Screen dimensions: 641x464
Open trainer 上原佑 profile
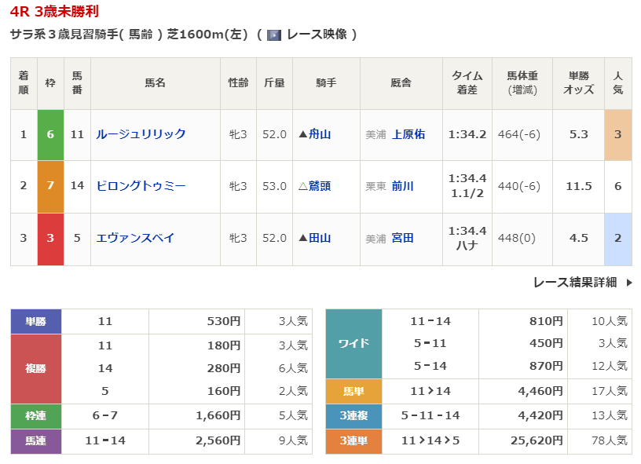(x=408, y=134)
